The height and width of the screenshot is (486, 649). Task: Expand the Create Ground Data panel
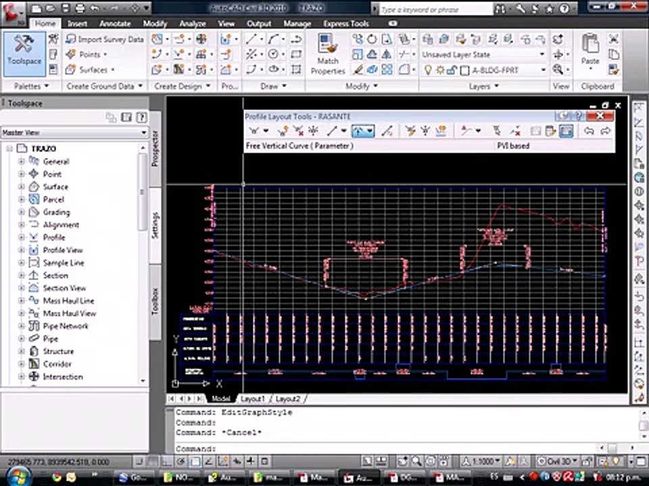click(x=104, y=86)
